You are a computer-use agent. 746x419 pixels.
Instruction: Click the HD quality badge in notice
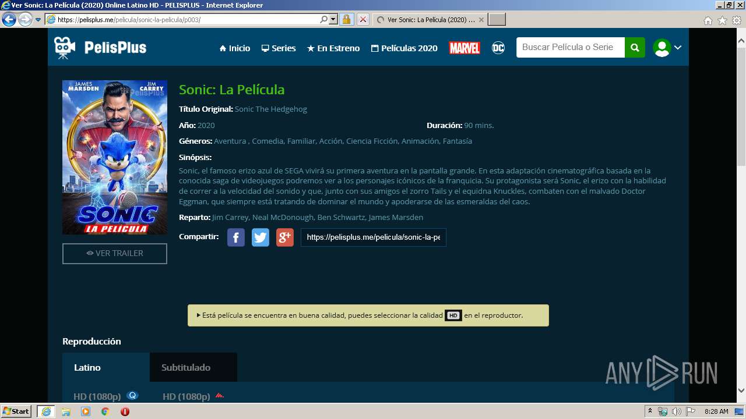453,315
